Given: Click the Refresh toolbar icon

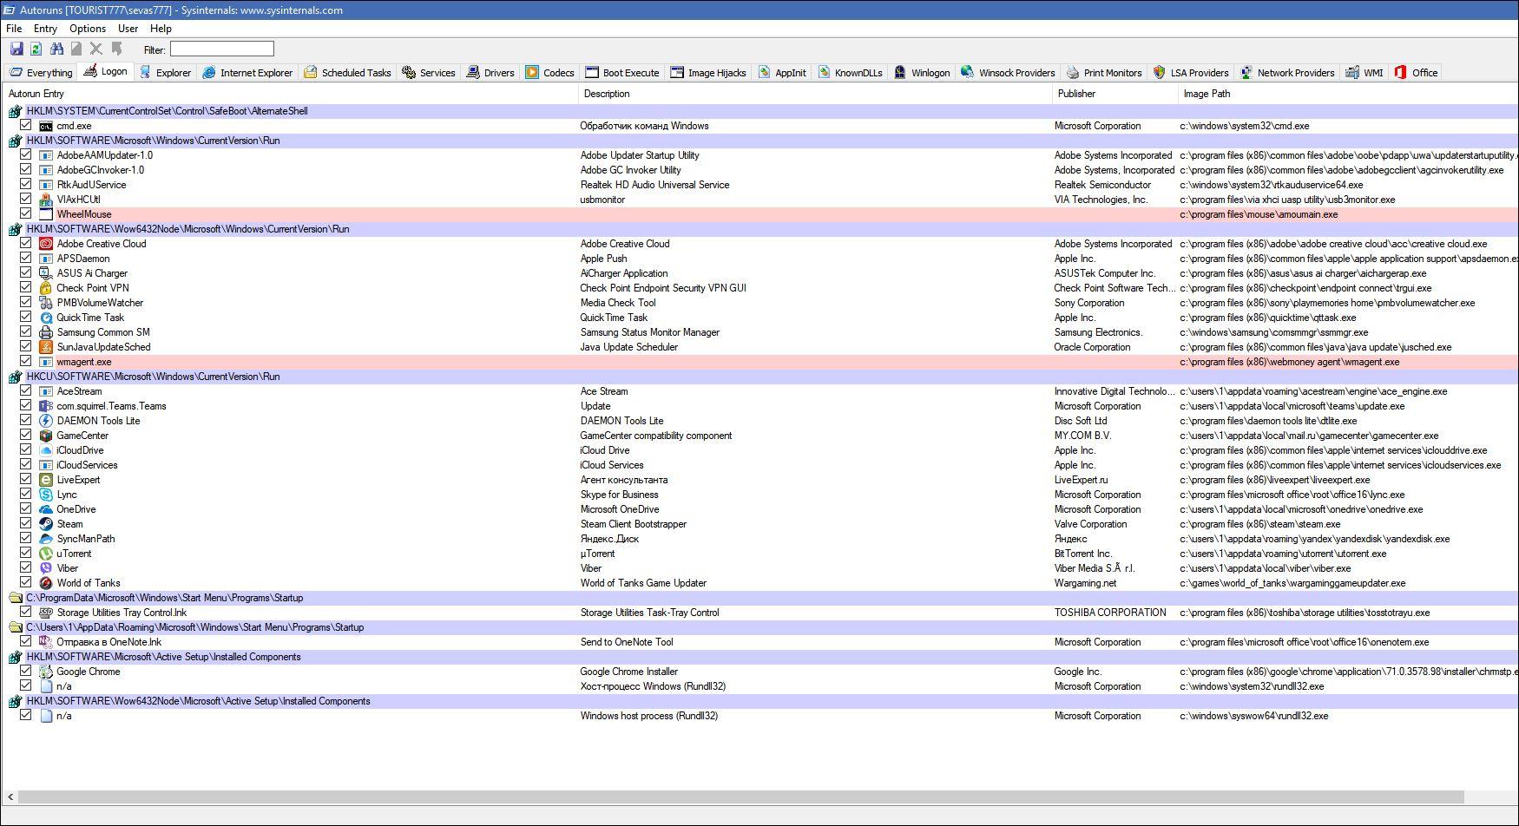Looking at the screenshot, I should click(36, 49).
